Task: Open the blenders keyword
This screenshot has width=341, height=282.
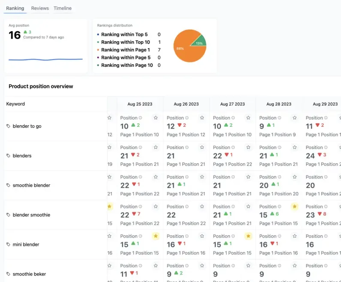Action: pyautogui.click(x=22, y=156)
